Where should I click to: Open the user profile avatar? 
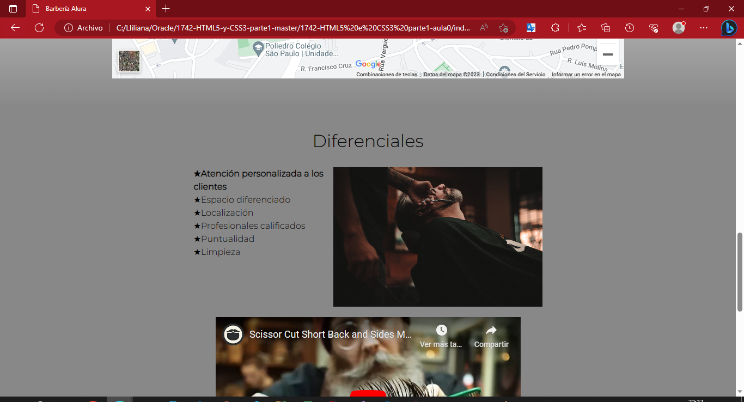pos(679,28)
